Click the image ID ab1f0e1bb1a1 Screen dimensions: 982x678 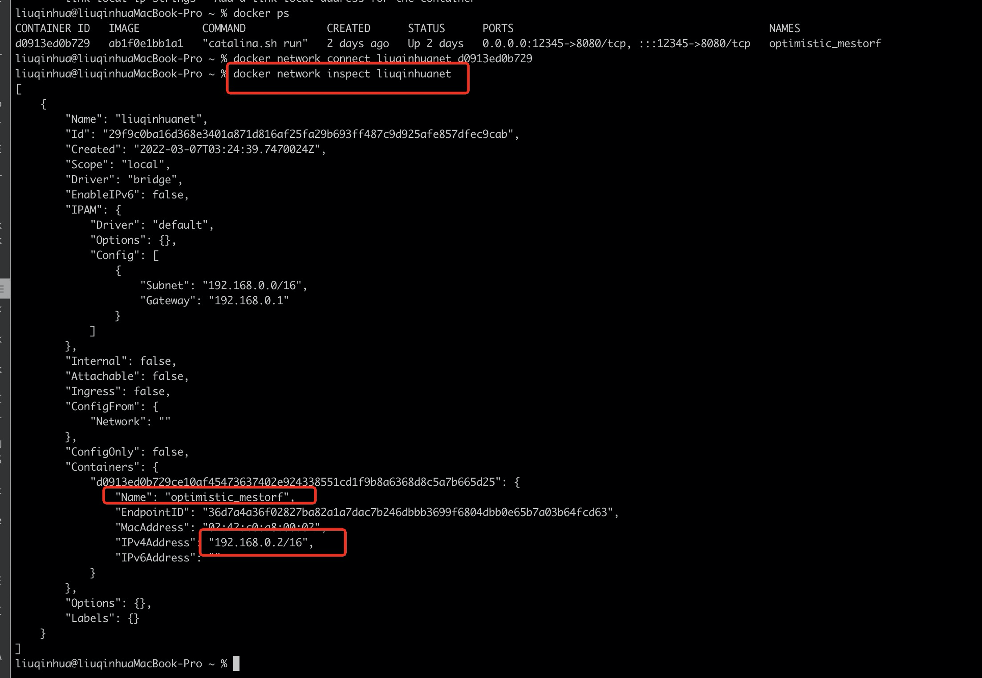[x=146, y=44]
